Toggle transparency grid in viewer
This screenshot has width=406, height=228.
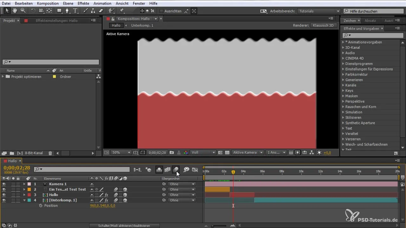227,152
